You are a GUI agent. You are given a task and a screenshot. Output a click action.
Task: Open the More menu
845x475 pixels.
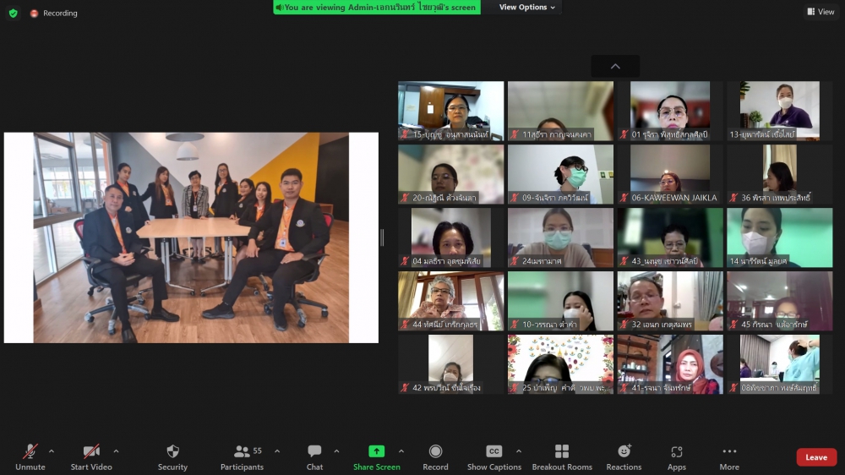click(x=729, y=452)
